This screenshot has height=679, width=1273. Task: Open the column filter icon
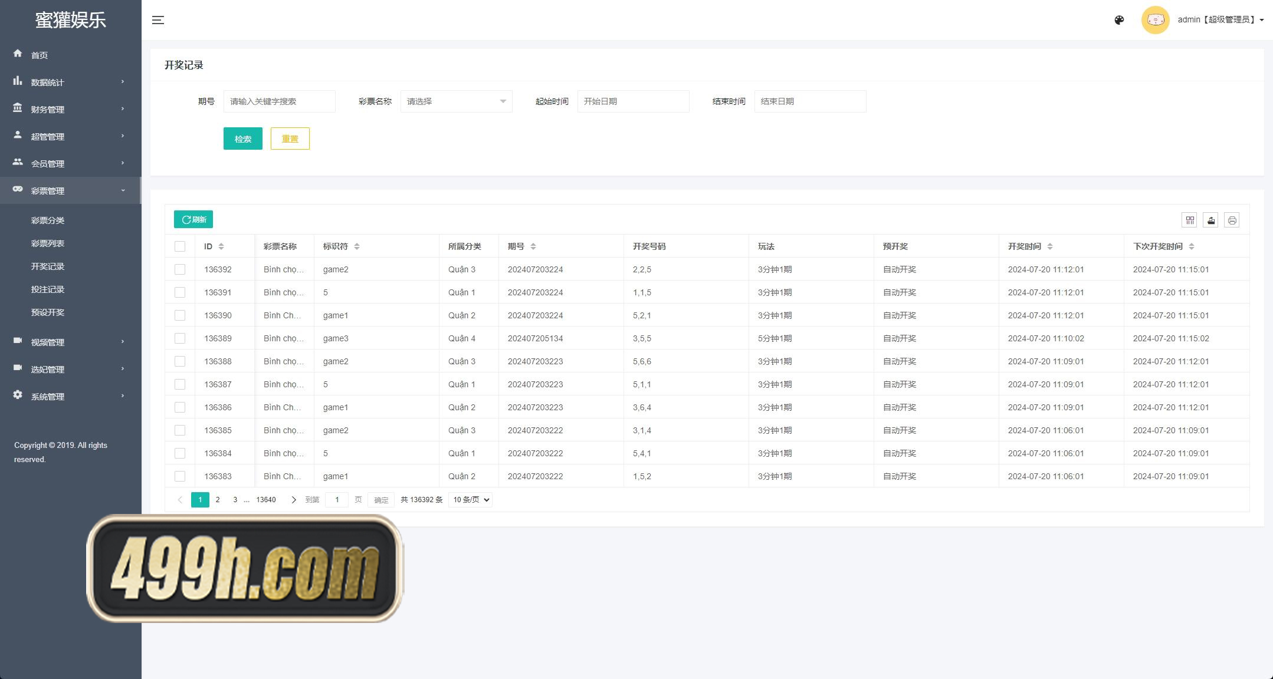click(1190, 220)
